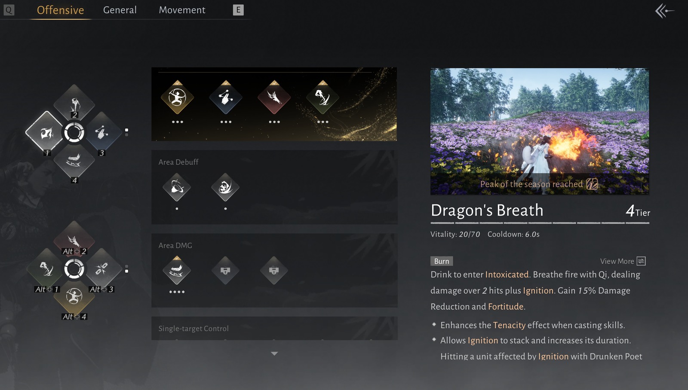Open the General tab
Image resolution: width=688 pixels, height=390 pixels.
coord(120,10)
